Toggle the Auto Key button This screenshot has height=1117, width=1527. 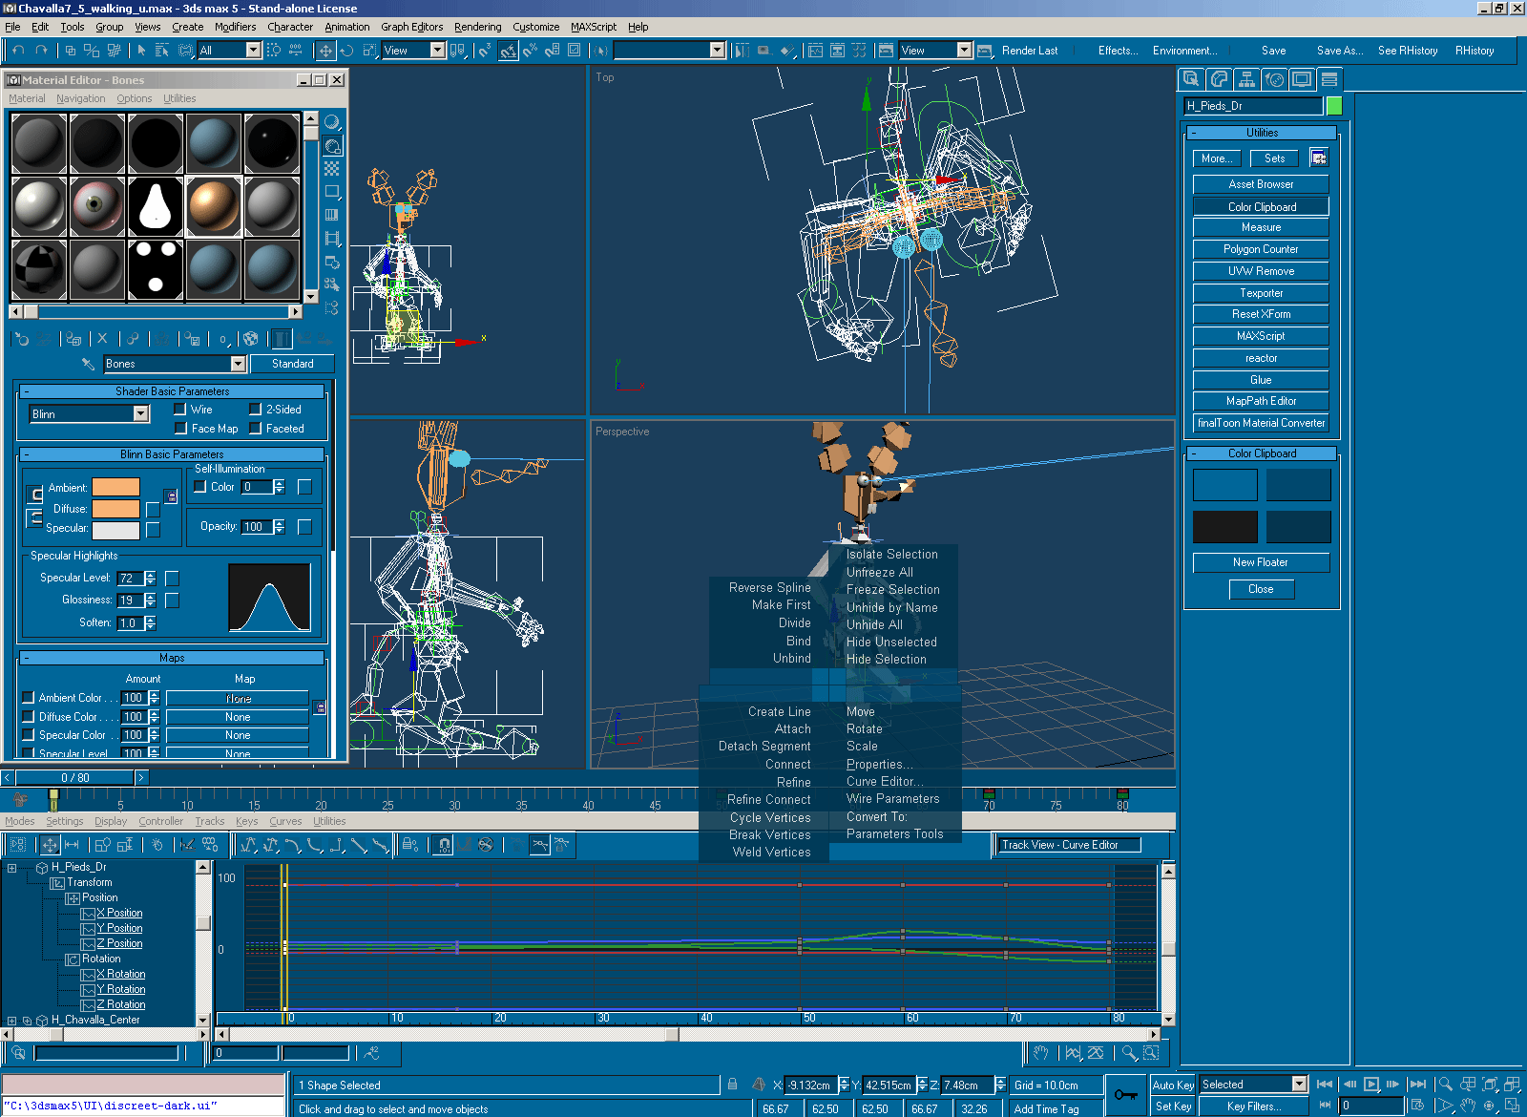(x=1173, y=1085)
